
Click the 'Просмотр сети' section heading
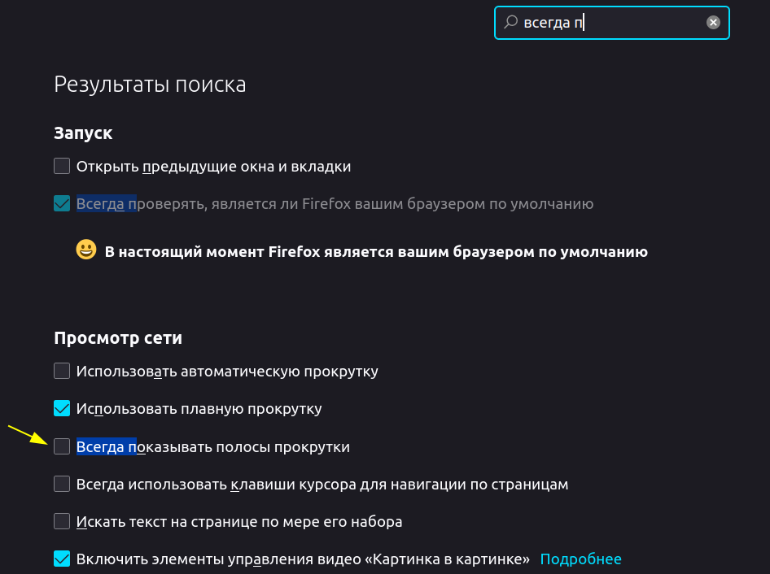118,337
